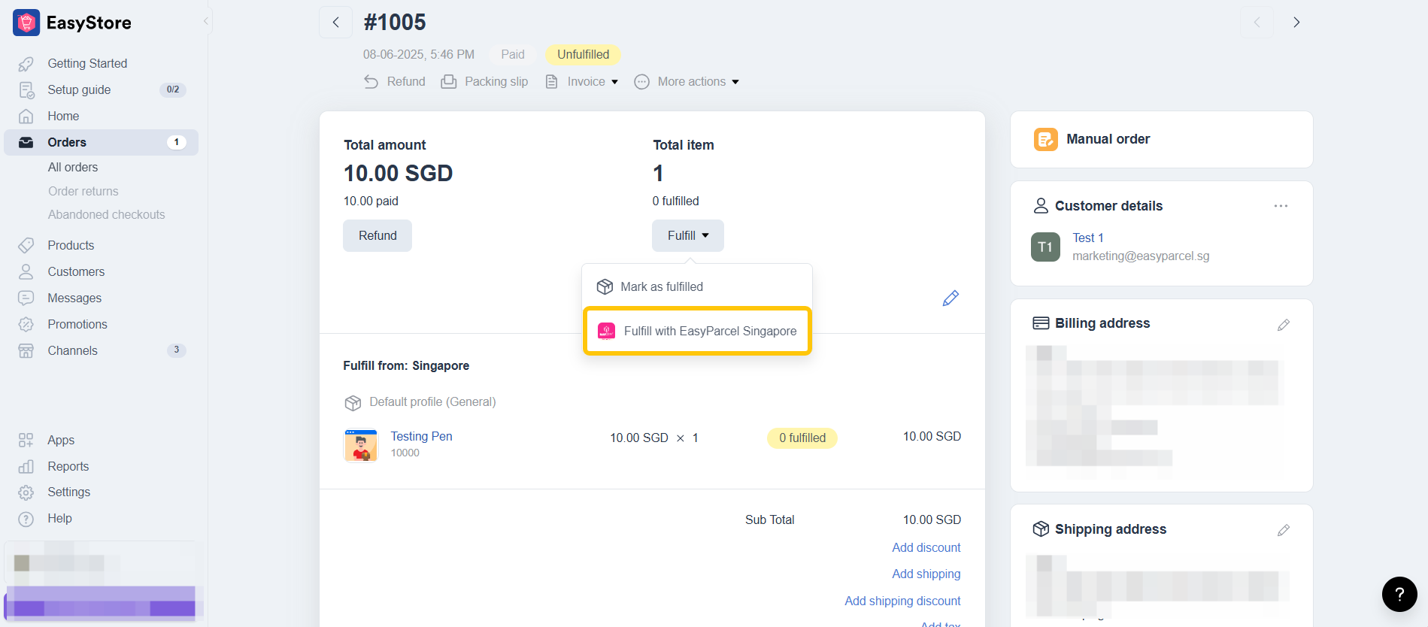
Task: Open the Testing Pen product thumbnail
Action: pos(361,445)
